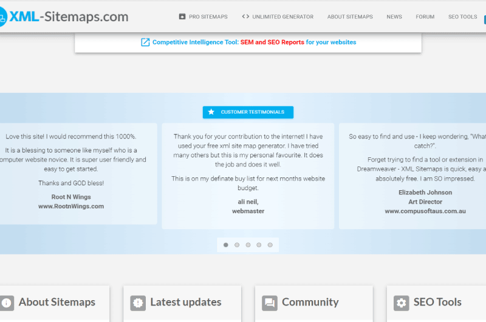This screenshot has height=322, width=486.
Task: Click www.compusoftaus.com.au text
Action: click(x=425, y=211)
